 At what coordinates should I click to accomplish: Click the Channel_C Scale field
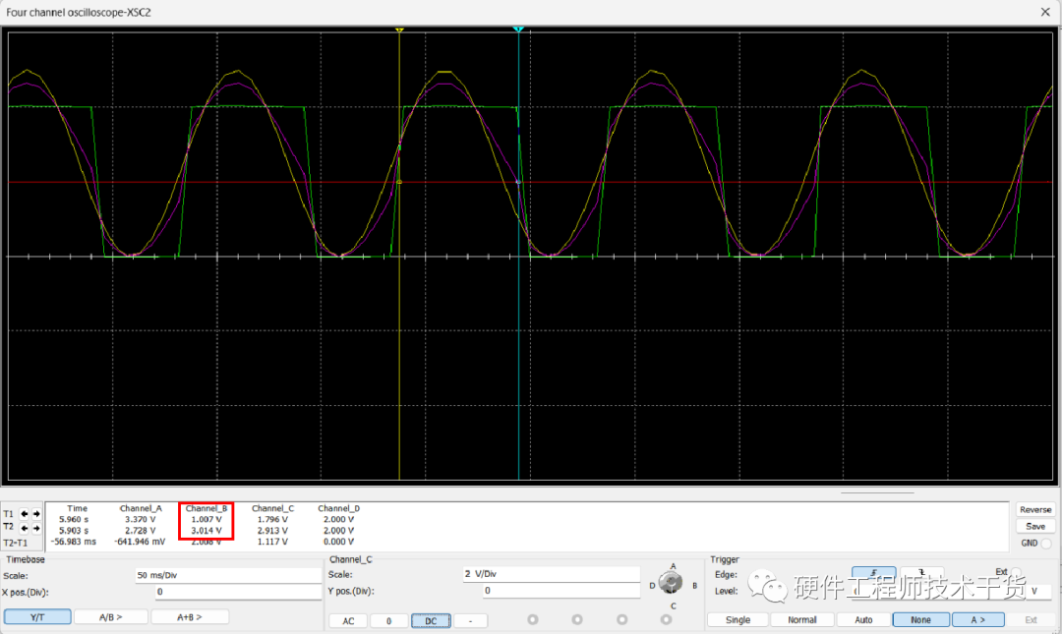552,574
